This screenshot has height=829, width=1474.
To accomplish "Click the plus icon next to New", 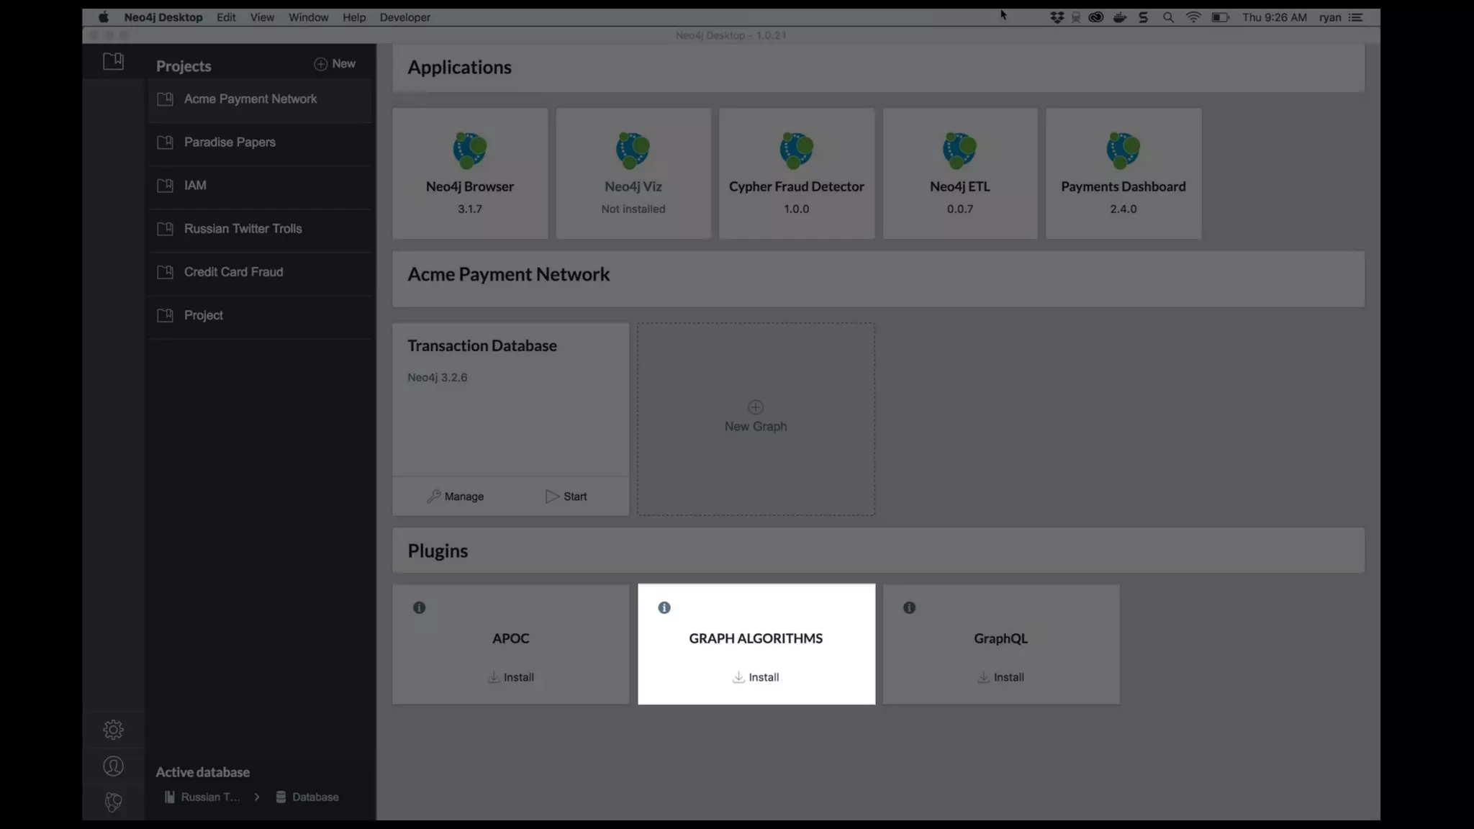I will pos(320,64).
